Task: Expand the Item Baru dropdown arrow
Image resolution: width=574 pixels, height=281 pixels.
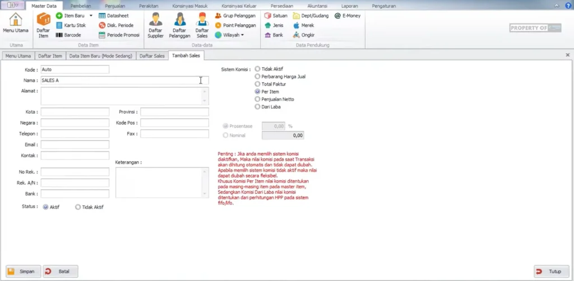Action: (x=91, y=16)
